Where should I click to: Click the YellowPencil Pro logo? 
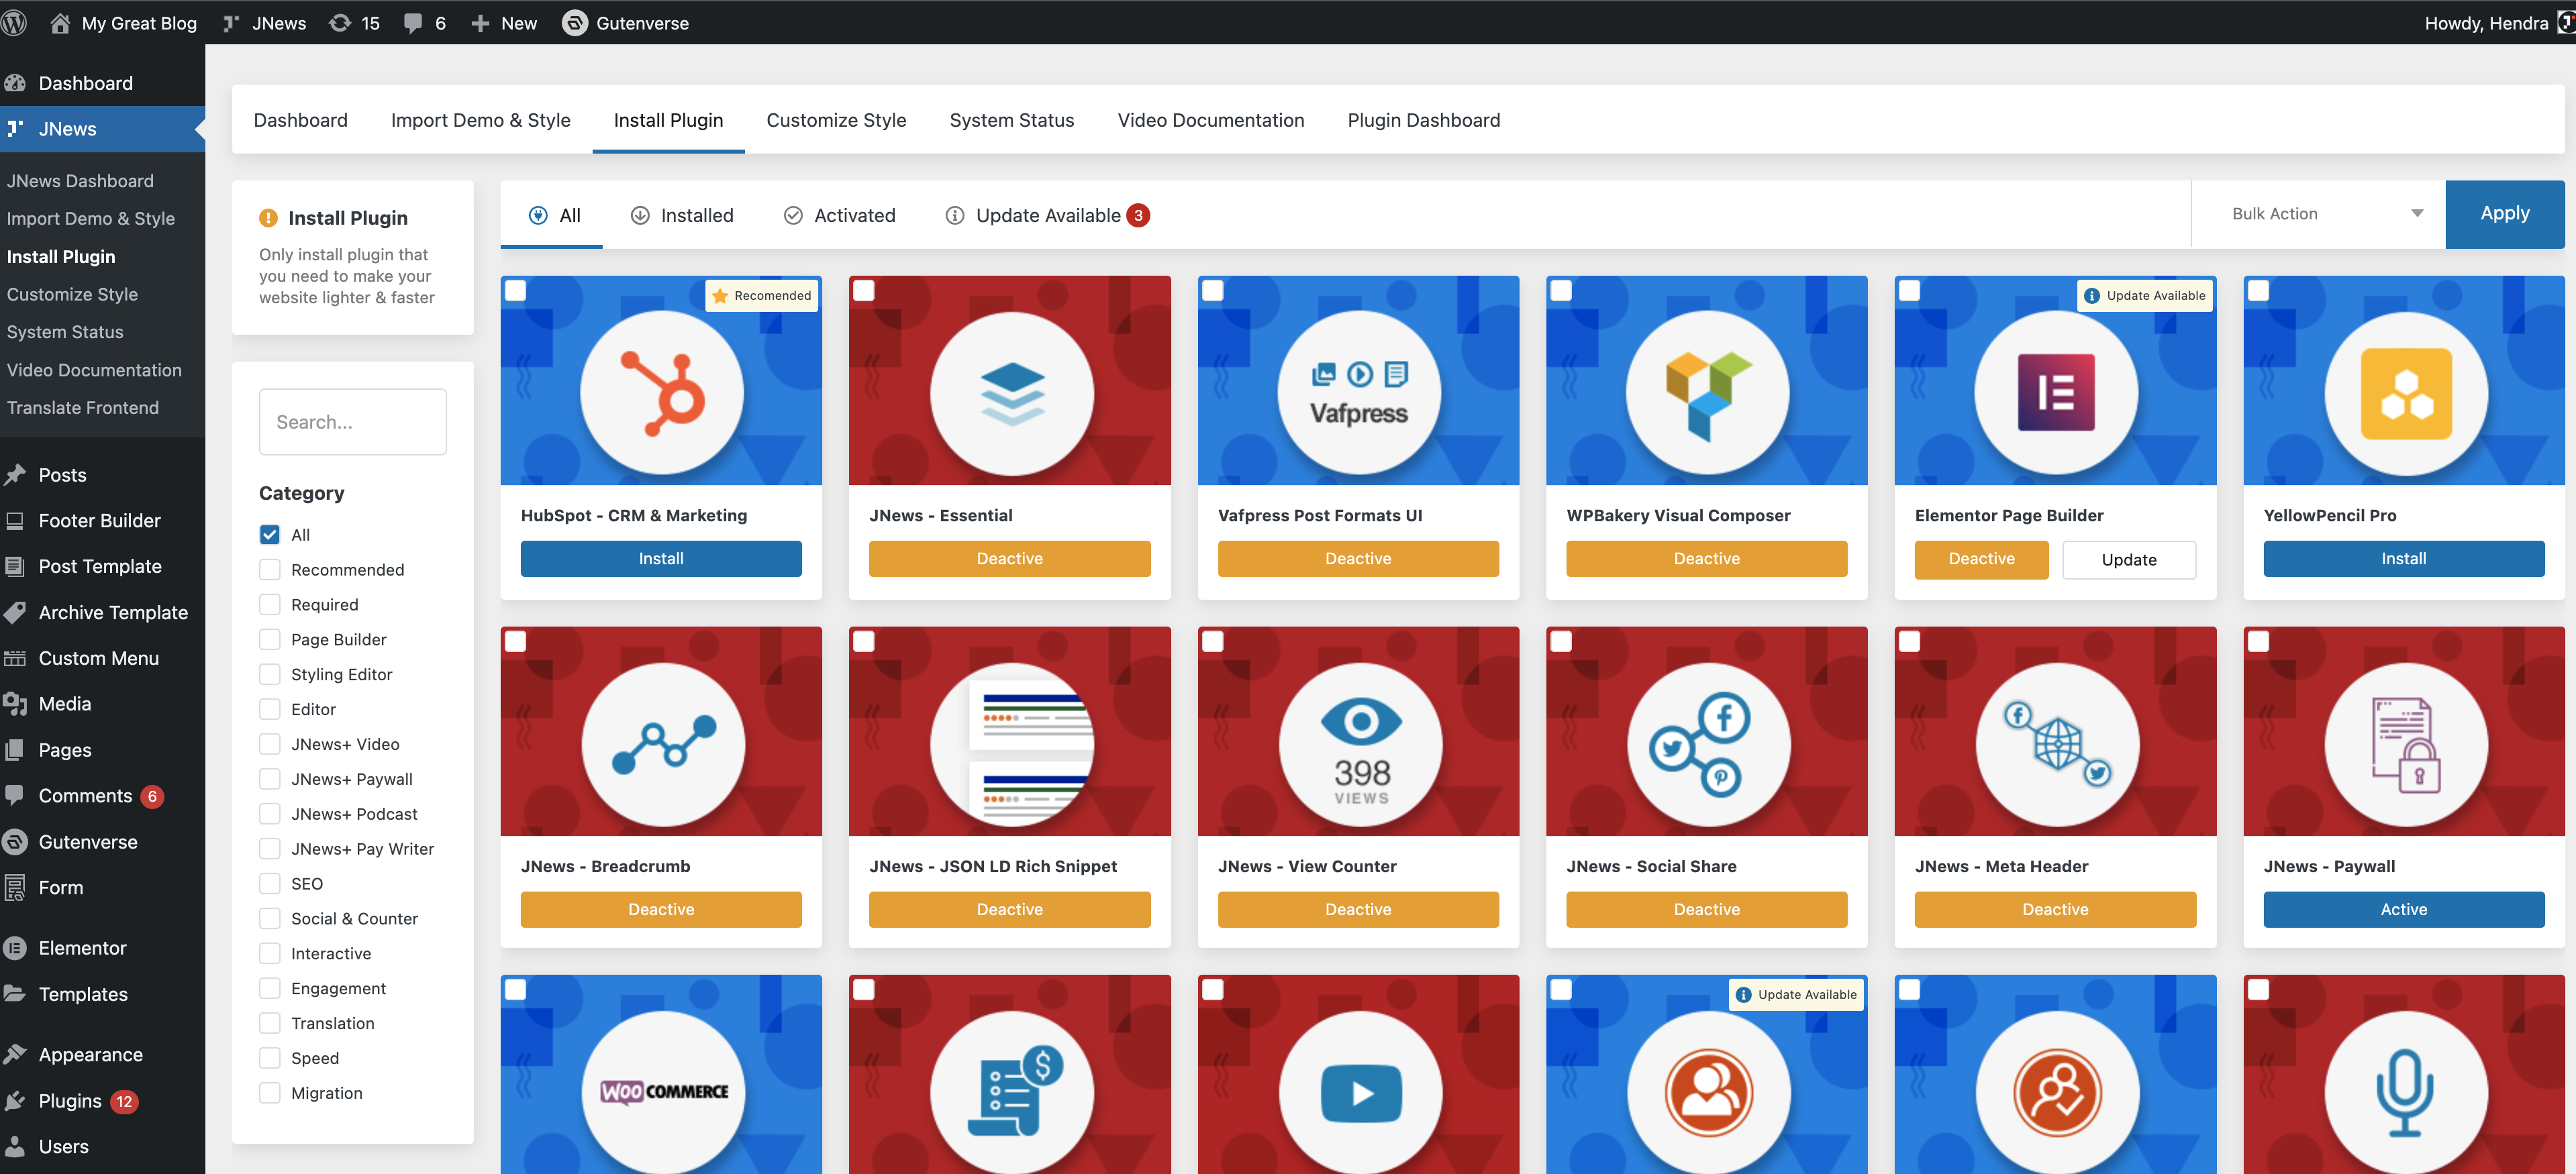tap(2405, 392)
